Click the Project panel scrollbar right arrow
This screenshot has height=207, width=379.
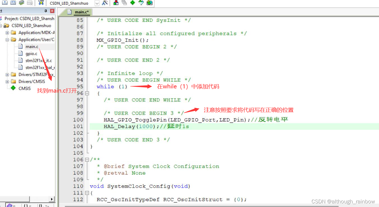click(52, 199)
